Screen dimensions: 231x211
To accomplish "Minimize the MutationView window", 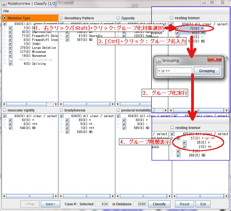I will coord(204,2).
